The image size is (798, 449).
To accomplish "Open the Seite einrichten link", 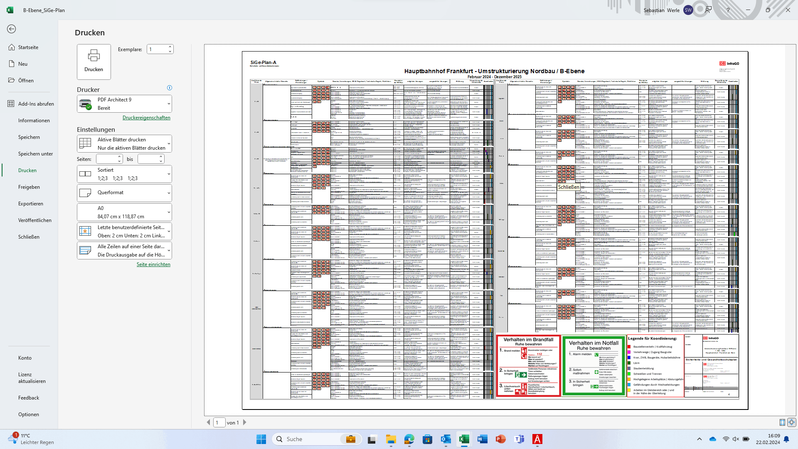I will point(153,264).
